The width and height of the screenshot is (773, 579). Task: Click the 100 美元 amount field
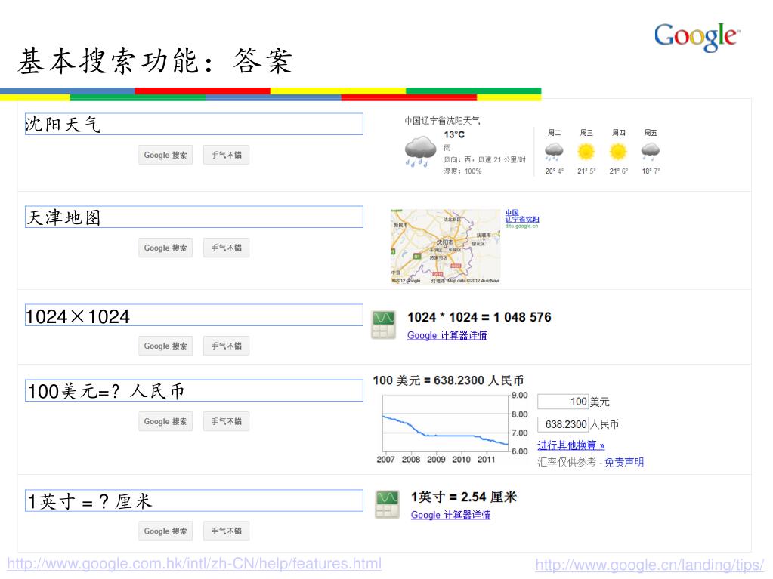tap(563, 402)
